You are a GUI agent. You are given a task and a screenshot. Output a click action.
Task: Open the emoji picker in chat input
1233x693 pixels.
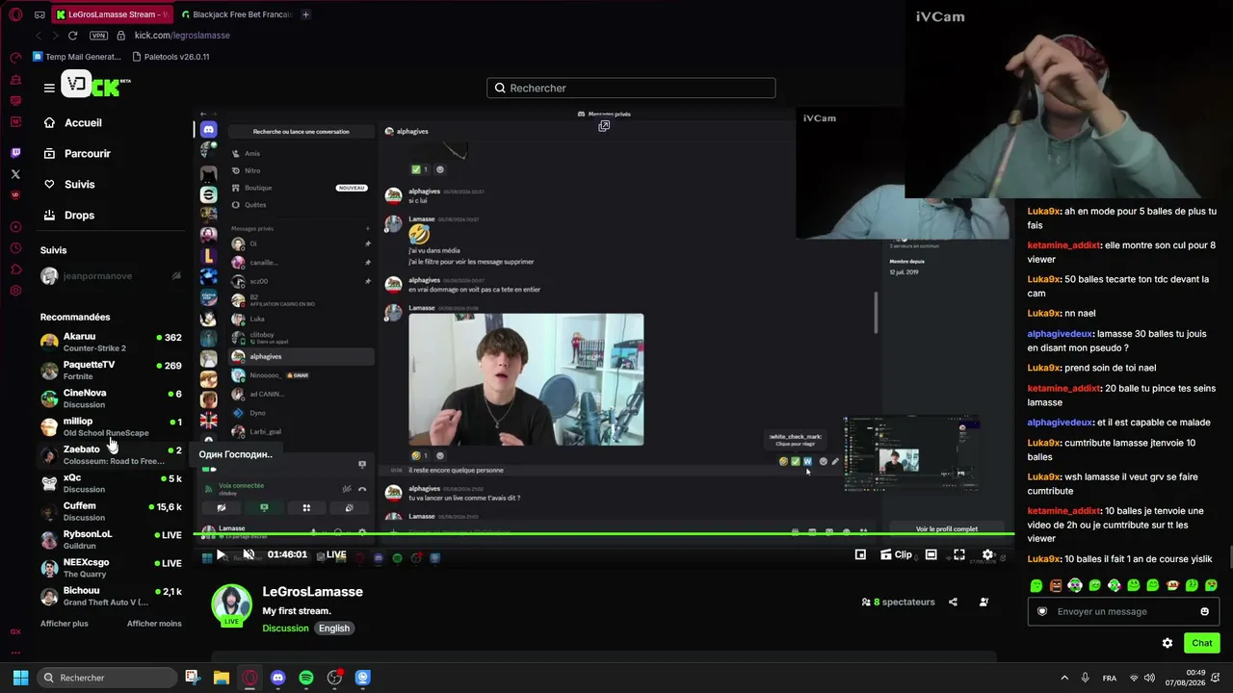coord(1204,611)
